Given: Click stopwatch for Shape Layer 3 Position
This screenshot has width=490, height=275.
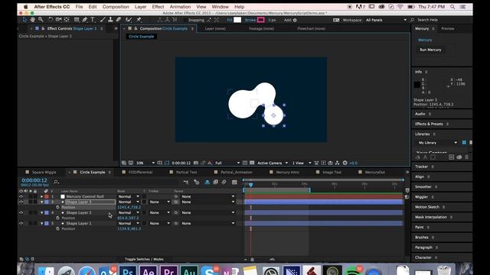Looking at the screenshot, I should (58, 207).
